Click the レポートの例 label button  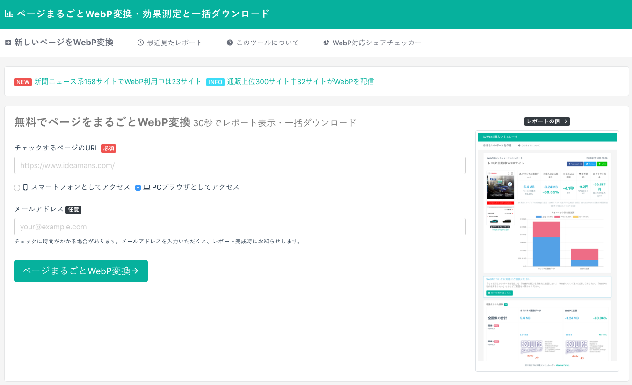[x=547, y=121]
